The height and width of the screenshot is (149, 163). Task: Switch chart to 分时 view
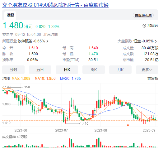pos(13,70)
